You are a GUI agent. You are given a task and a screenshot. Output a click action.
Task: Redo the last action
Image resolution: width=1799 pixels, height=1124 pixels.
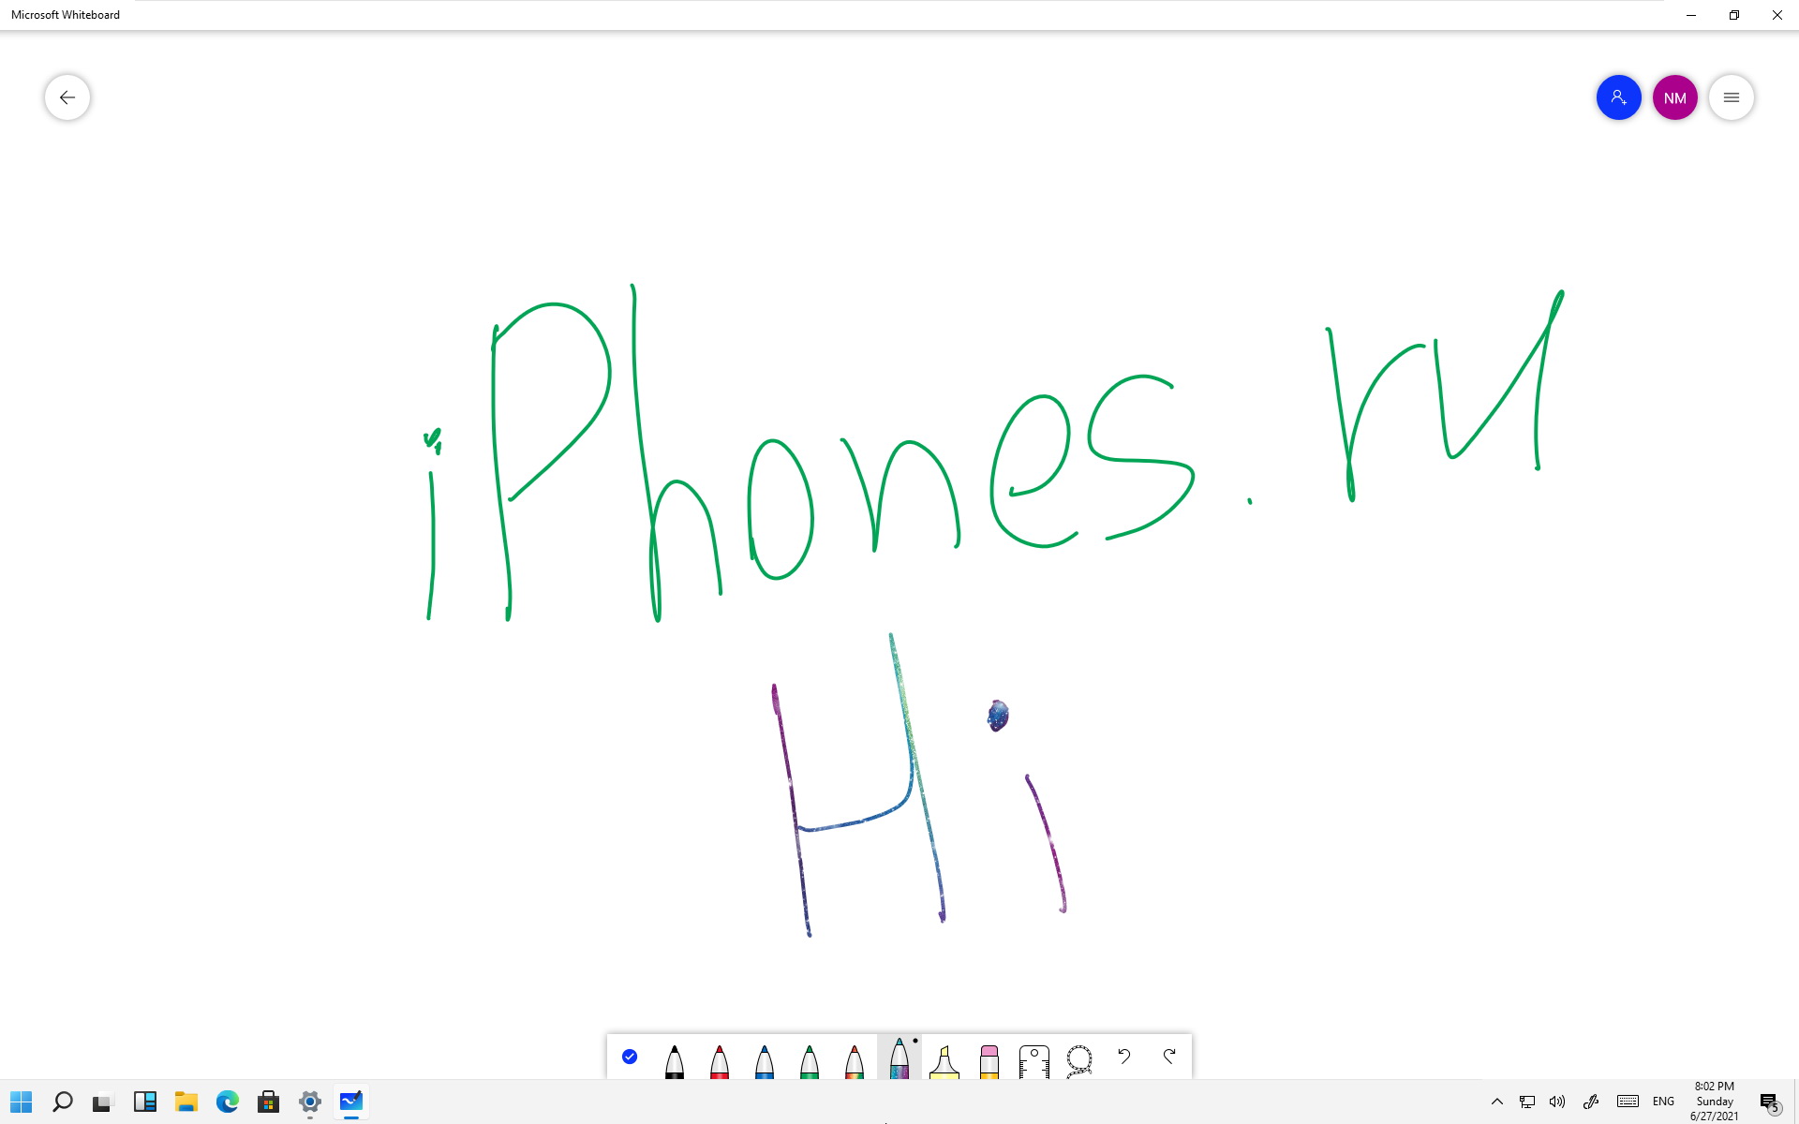[x=1168, y=1057]
